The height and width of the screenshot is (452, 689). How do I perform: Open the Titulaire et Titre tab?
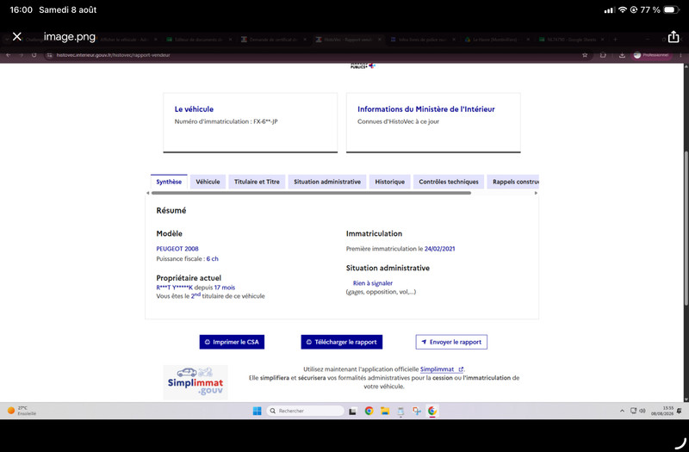(x=257, y=182)
